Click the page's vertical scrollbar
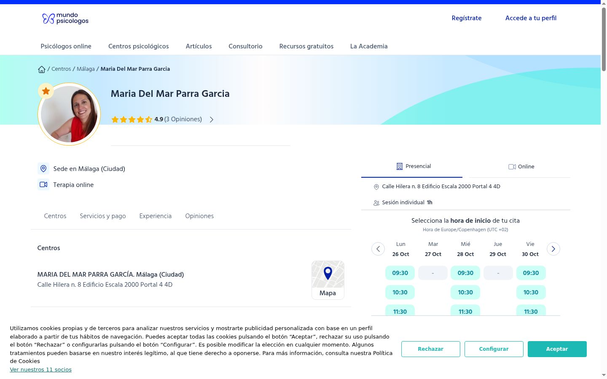 pyautogui.click(x=604, y=189)
